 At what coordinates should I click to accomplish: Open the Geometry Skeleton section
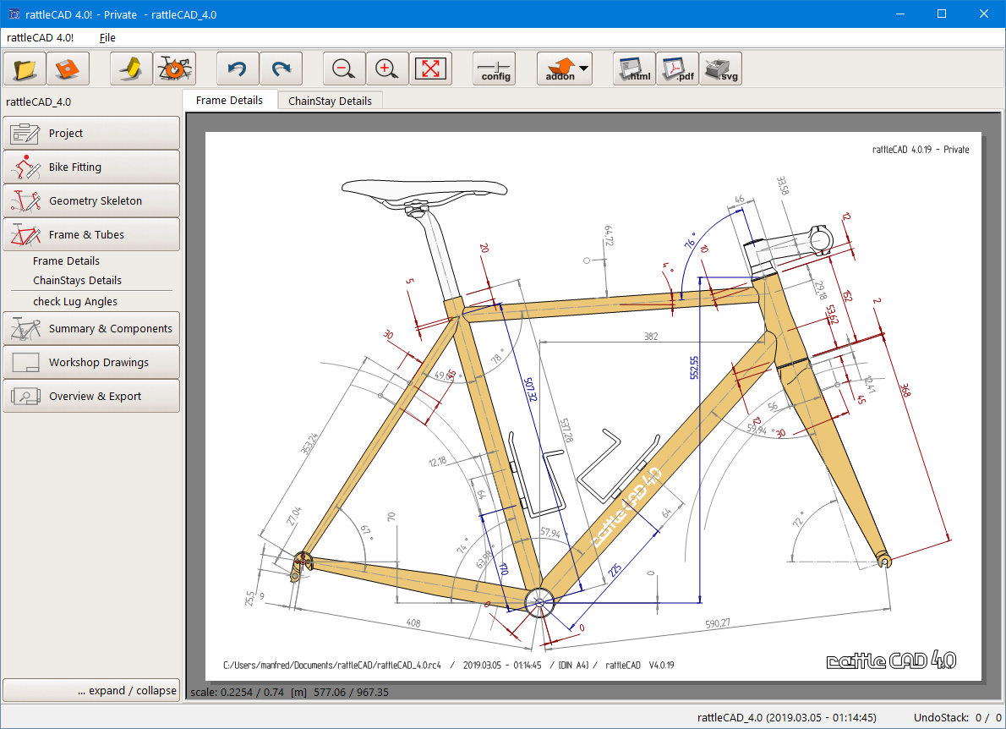pyautogui.click(x=91, y=201)
